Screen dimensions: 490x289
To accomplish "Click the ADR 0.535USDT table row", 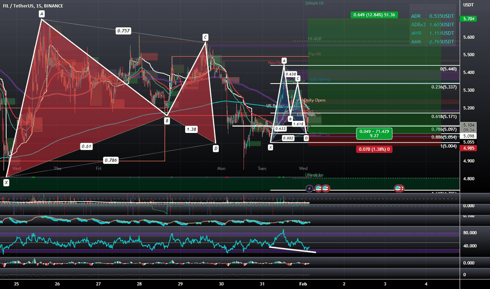I will point(433,16).
